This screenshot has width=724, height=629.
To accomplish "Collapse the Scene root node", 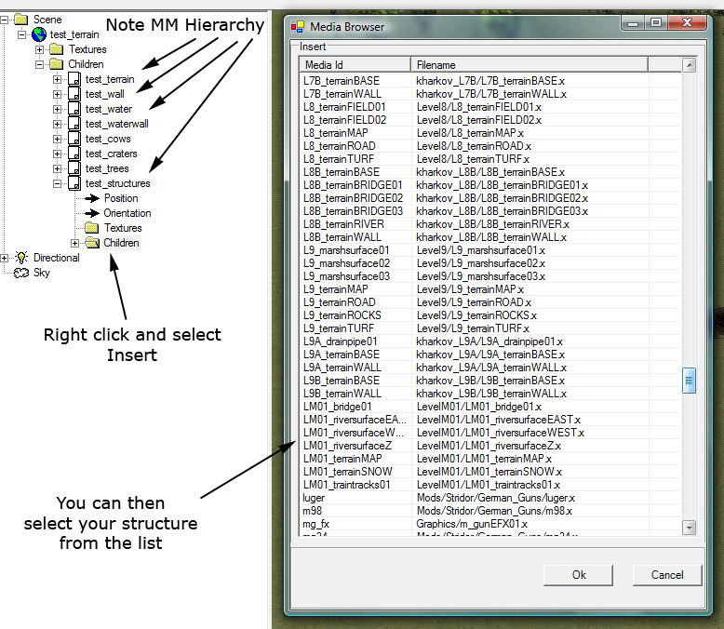I will [x=4, y=20].
